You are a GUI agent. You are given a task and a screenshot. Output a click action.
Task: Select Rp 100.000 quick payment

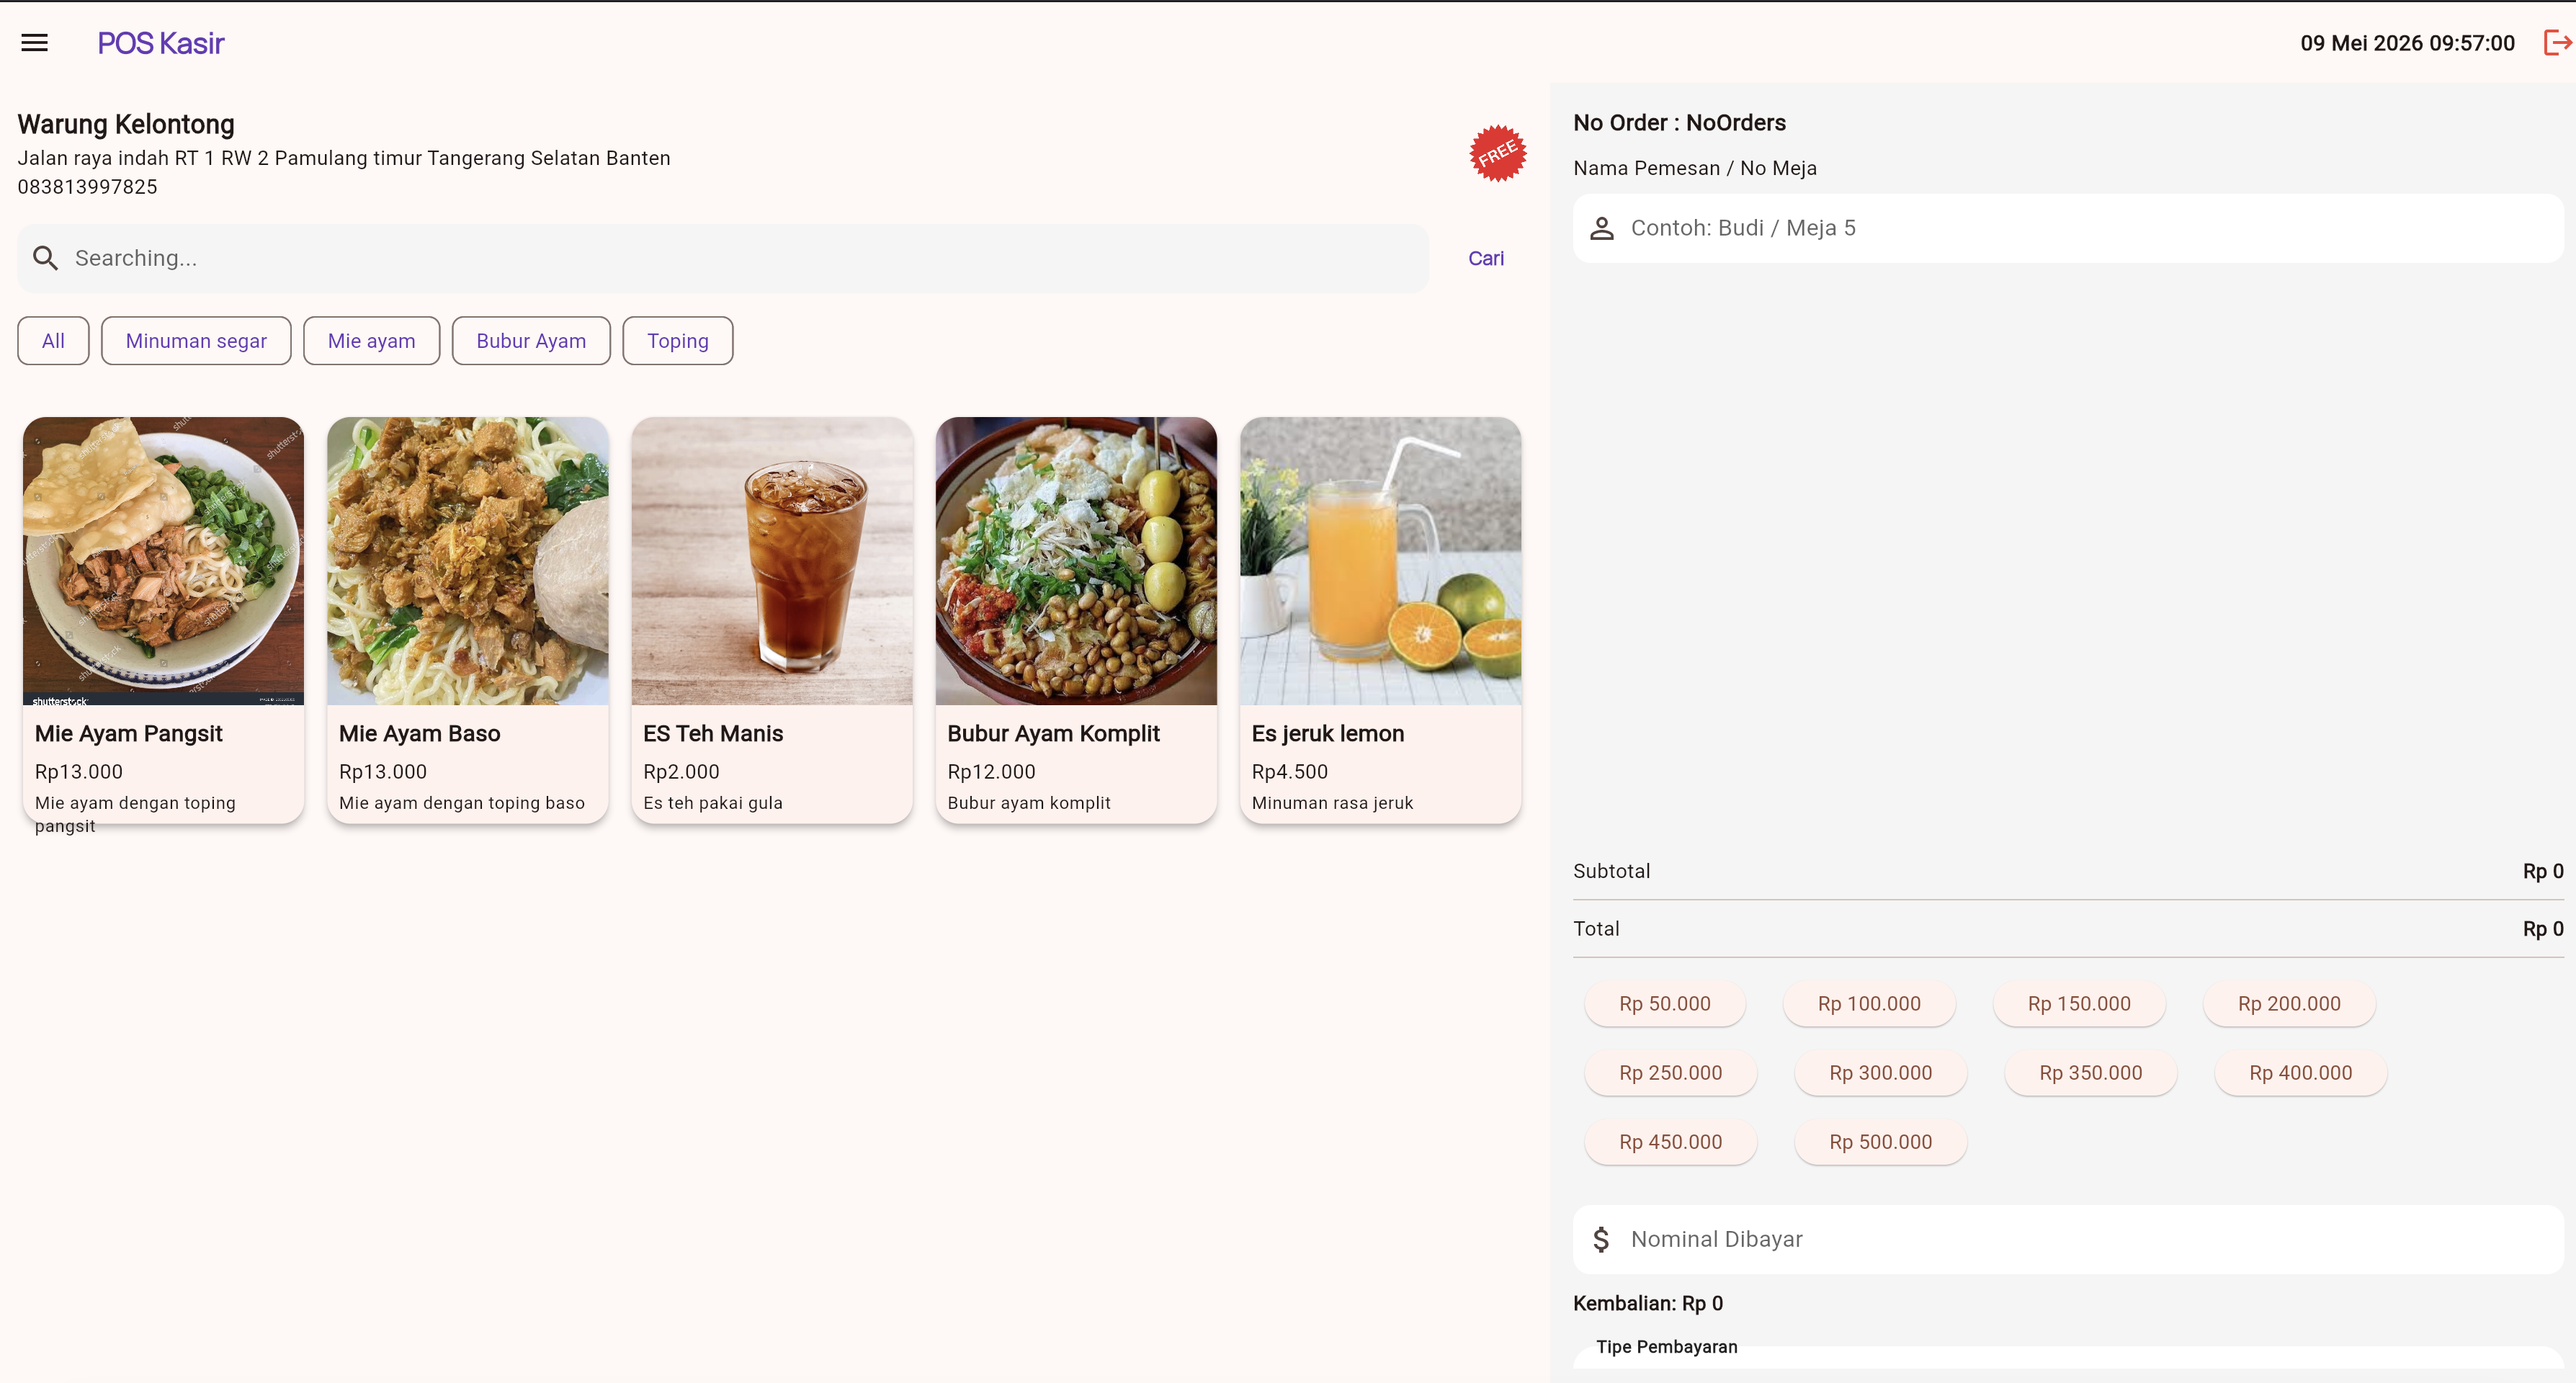1868,1003
